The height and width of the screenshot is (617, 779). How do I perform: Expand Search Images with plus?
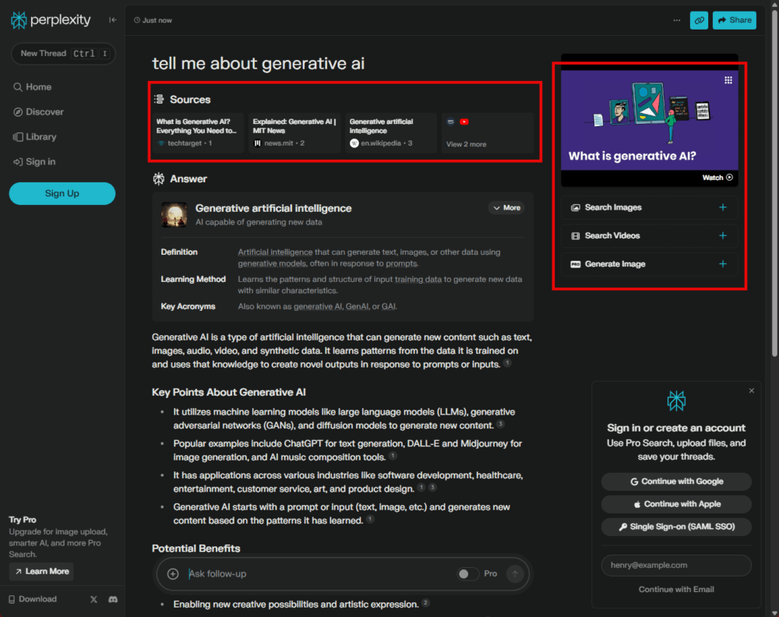click(723, 207)
